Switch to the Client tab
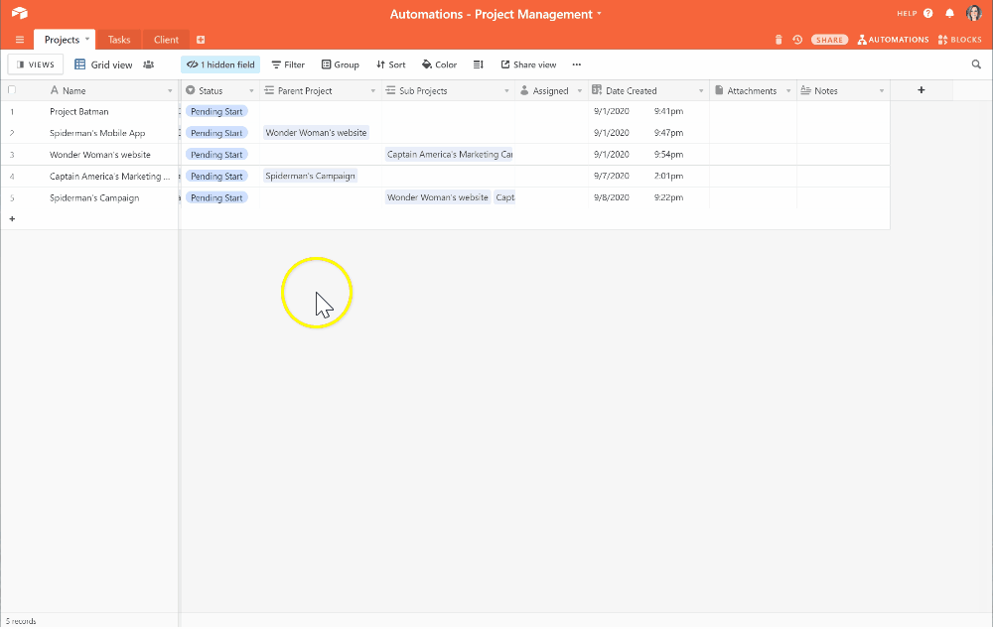Screen dimensions: 993x629 click(165, 39)
